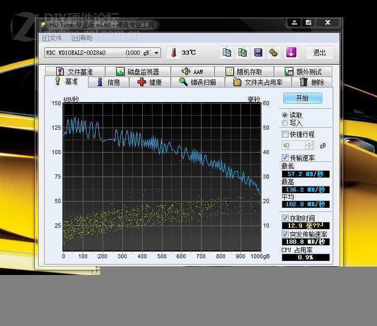Open the 随机存取 tab

[x=244, y=72]
